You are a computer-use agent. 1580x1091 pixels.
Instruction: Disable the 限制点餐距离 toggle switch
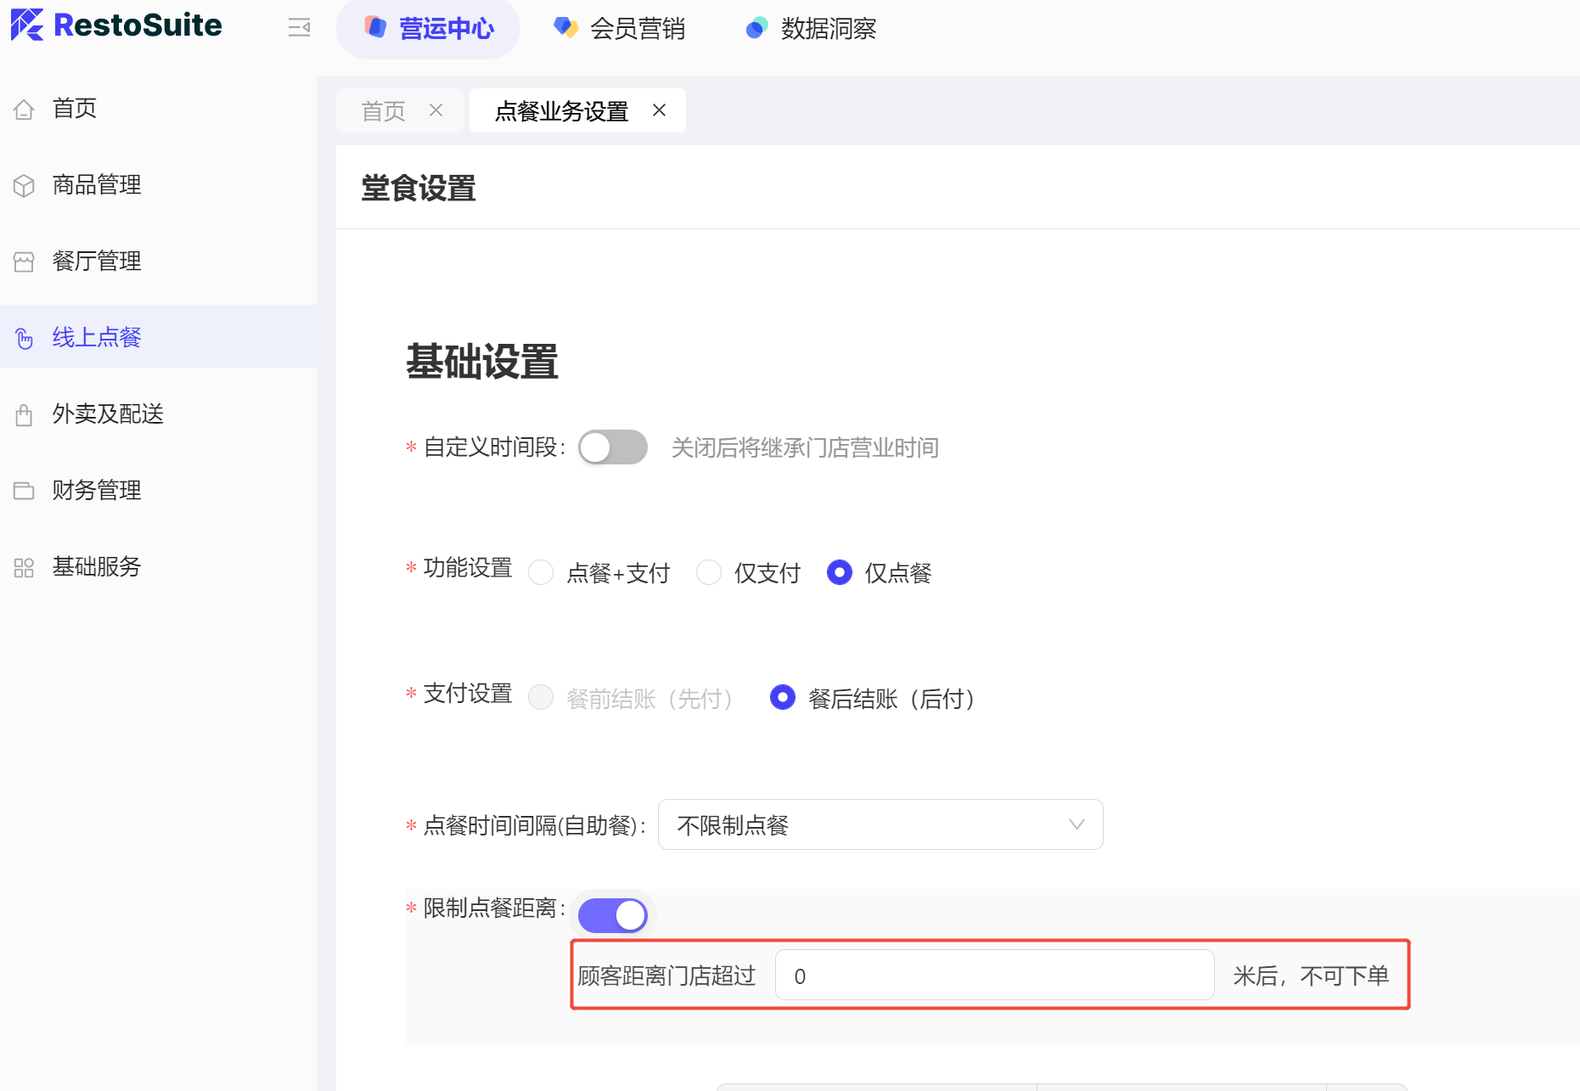click(612, 915)
